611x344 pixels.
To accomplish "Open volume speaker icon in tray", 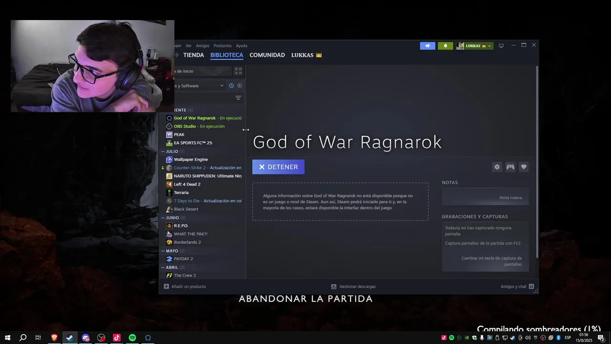I will 528,338.
